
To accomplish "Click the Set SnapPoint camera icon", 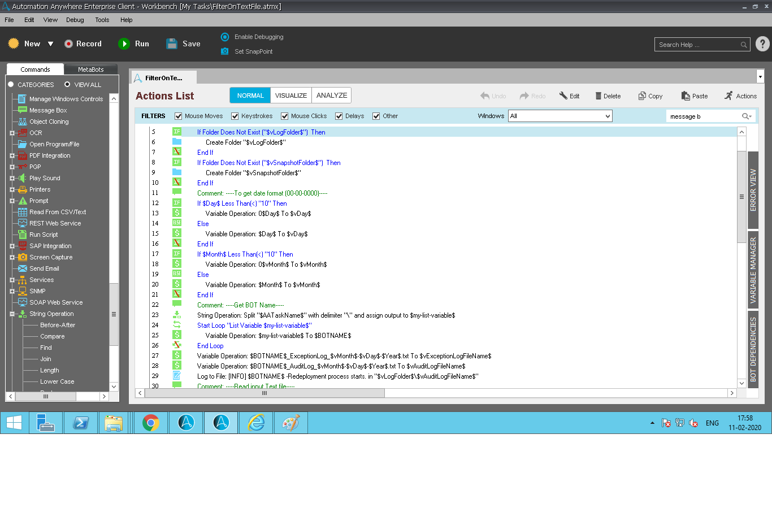I will 225,51.
